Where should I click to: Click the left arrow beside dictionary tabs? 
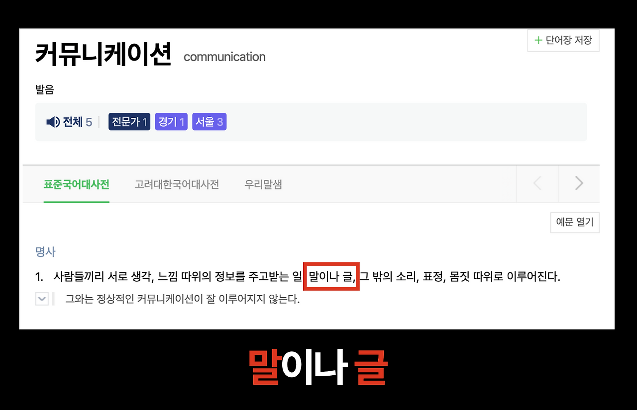pos(537,183)
